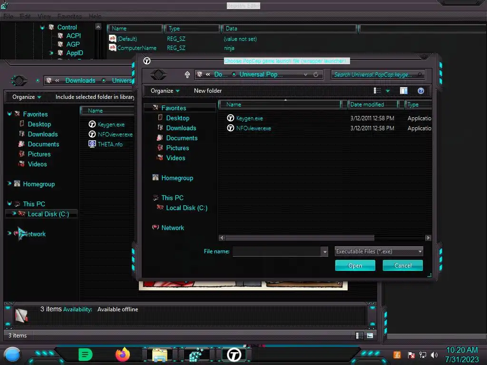The image size is (487, 365).
Task: Switch Explorer to large icons view in status bar
Action: (x=370, y=336)
